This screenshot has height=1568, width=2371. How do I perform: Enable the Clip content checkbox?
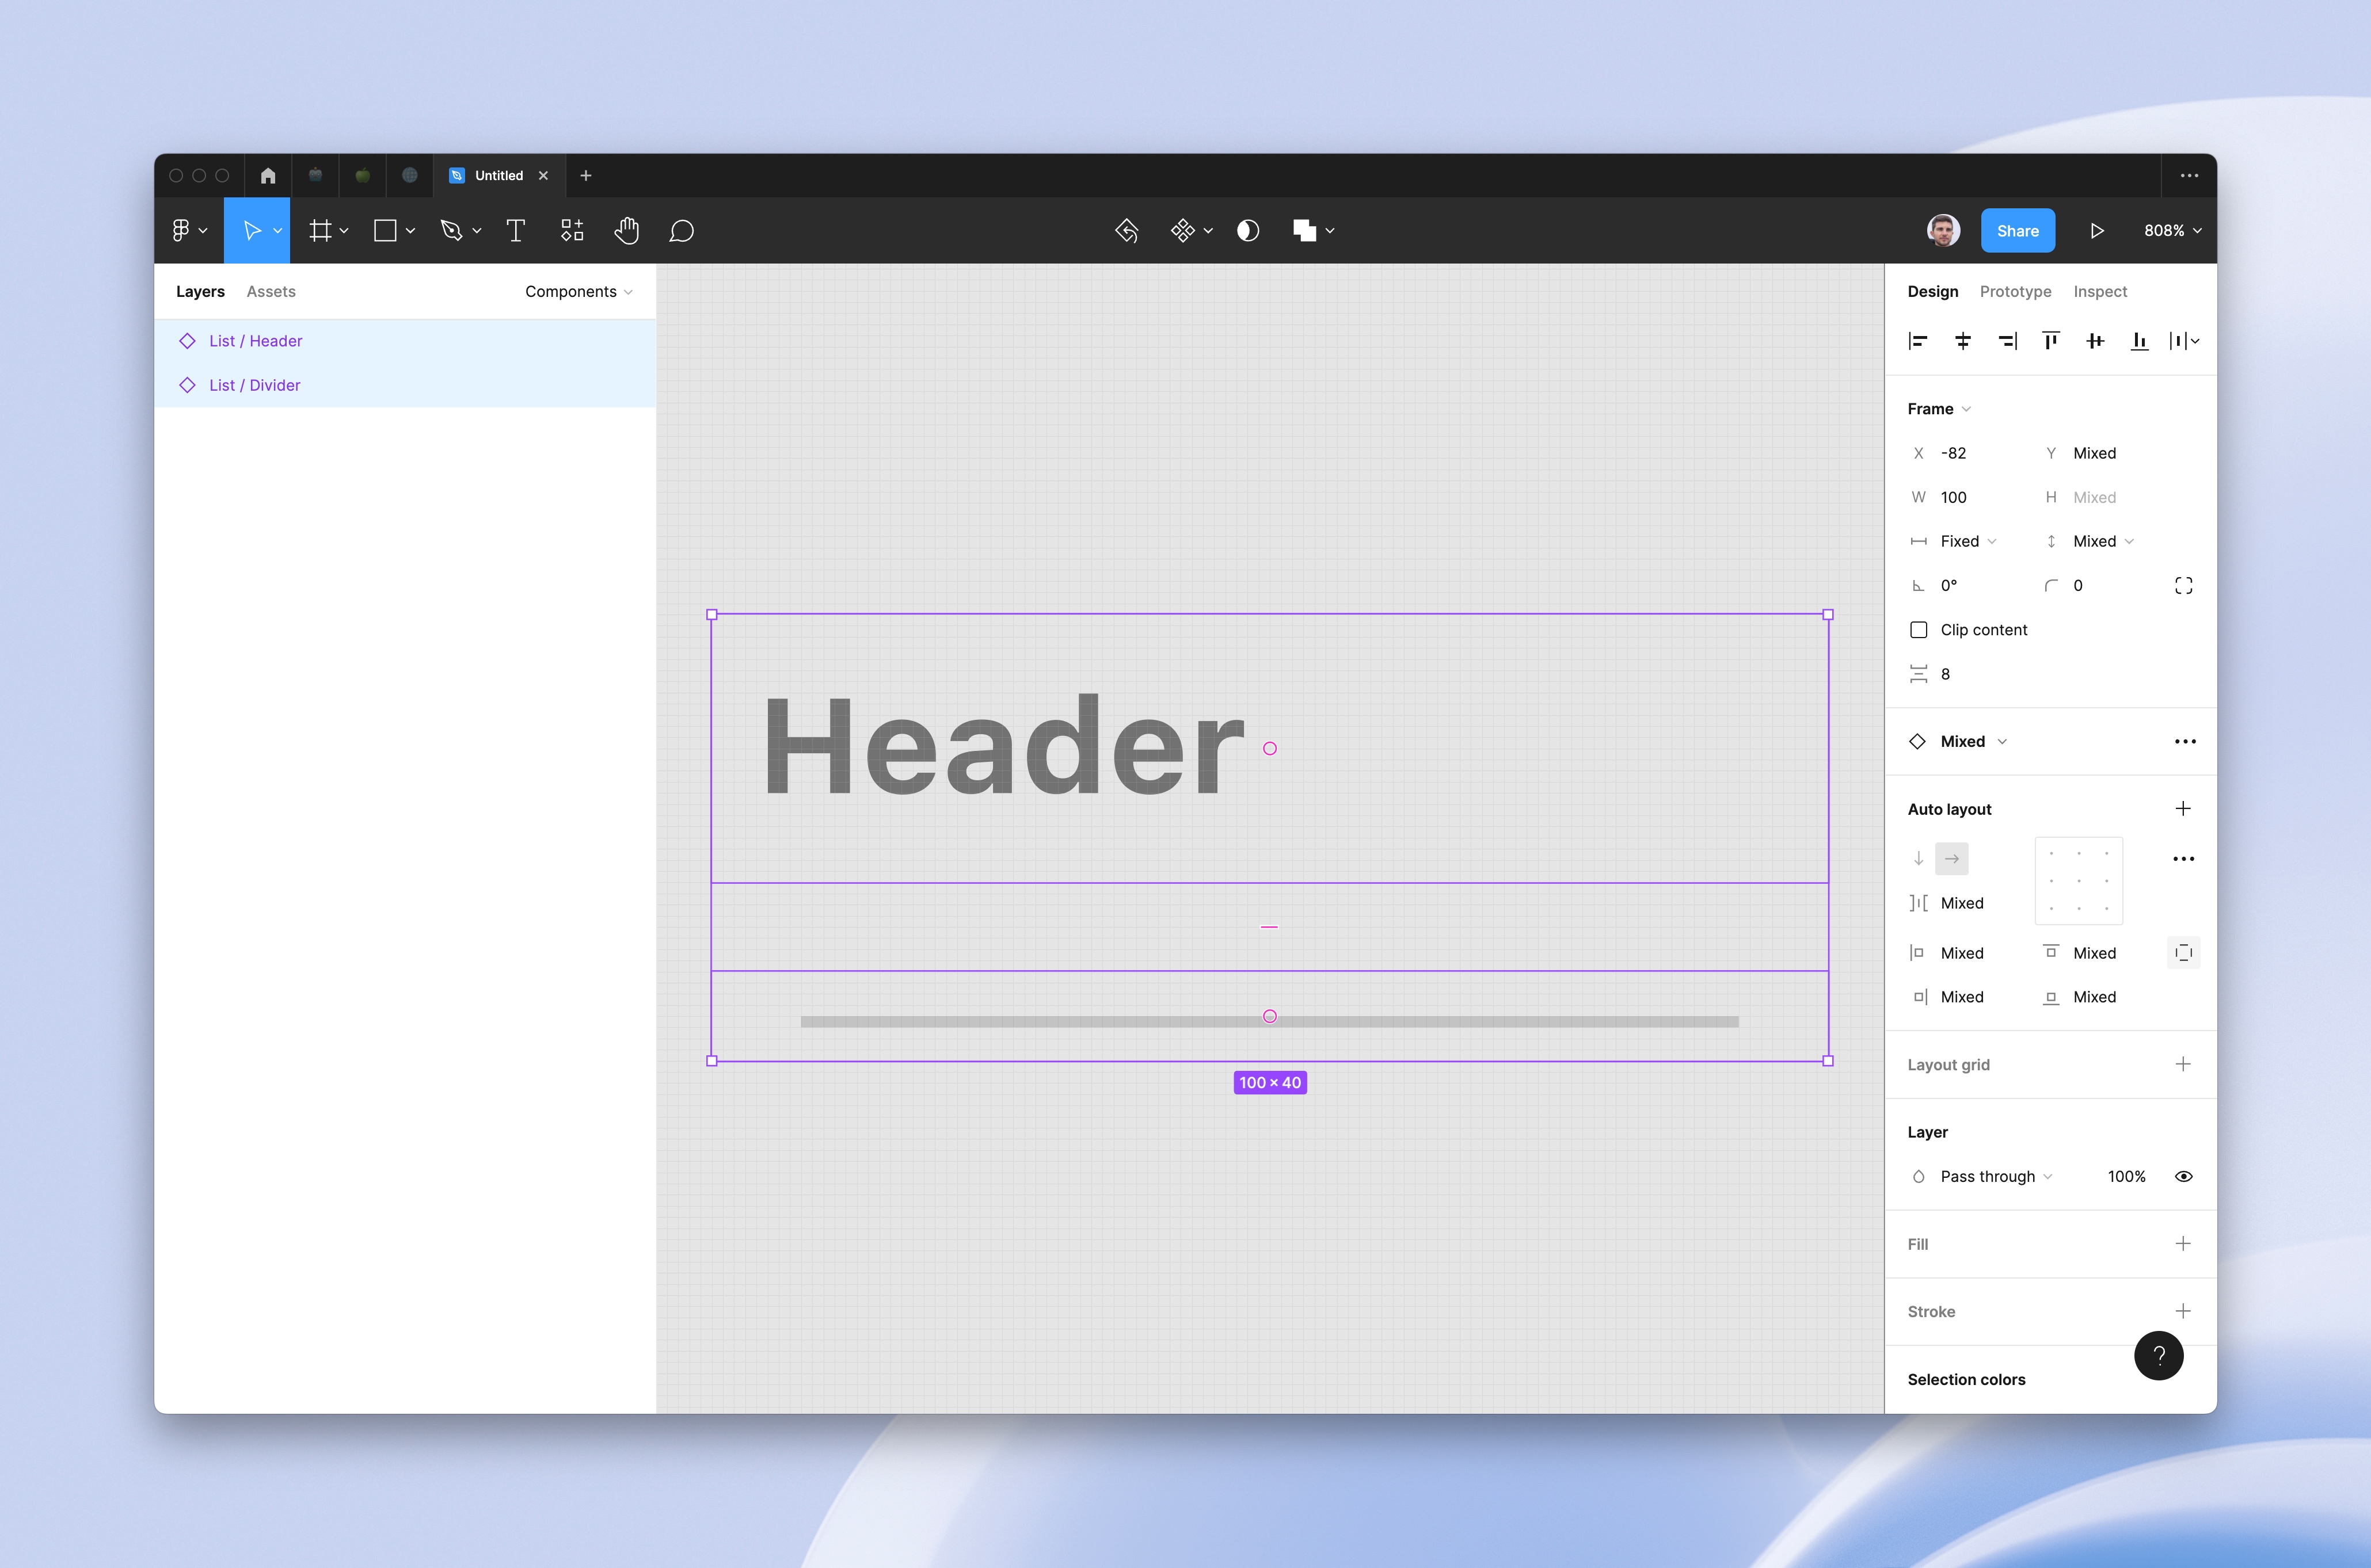(x=1919, y=629)
